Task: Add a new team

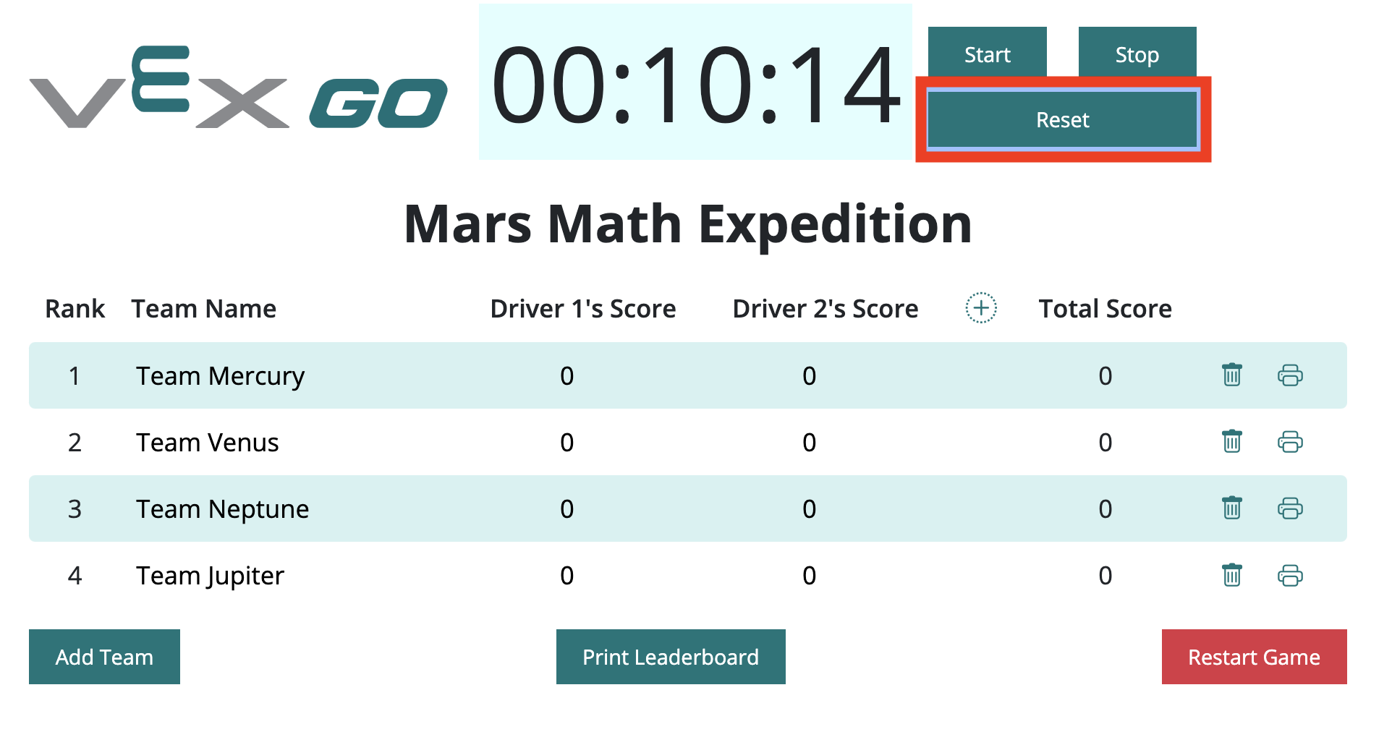Action: (x=103, y=657)
